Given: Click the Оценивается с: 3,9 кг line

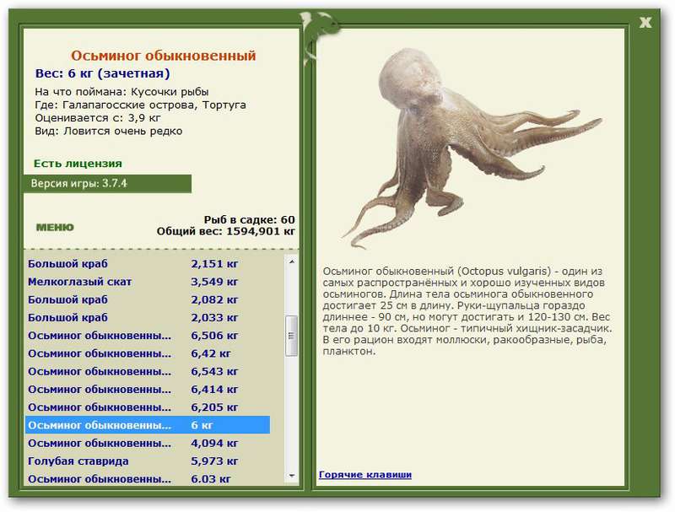Looking at the screenshot, I should pos(98,118).
